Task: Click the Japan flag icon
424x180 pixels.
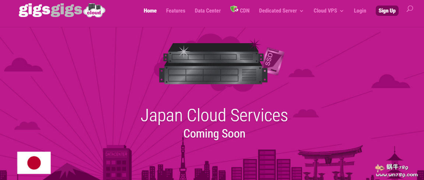Action: [34, 163]
